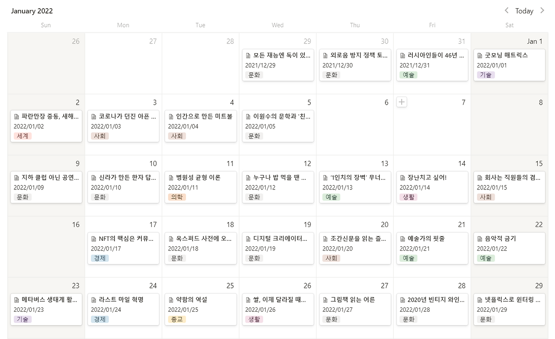Viewport: 555px width, 339px height.
Task: Open the 인간으로 만든 미트볼 entry
Action: tap(199, 126)
